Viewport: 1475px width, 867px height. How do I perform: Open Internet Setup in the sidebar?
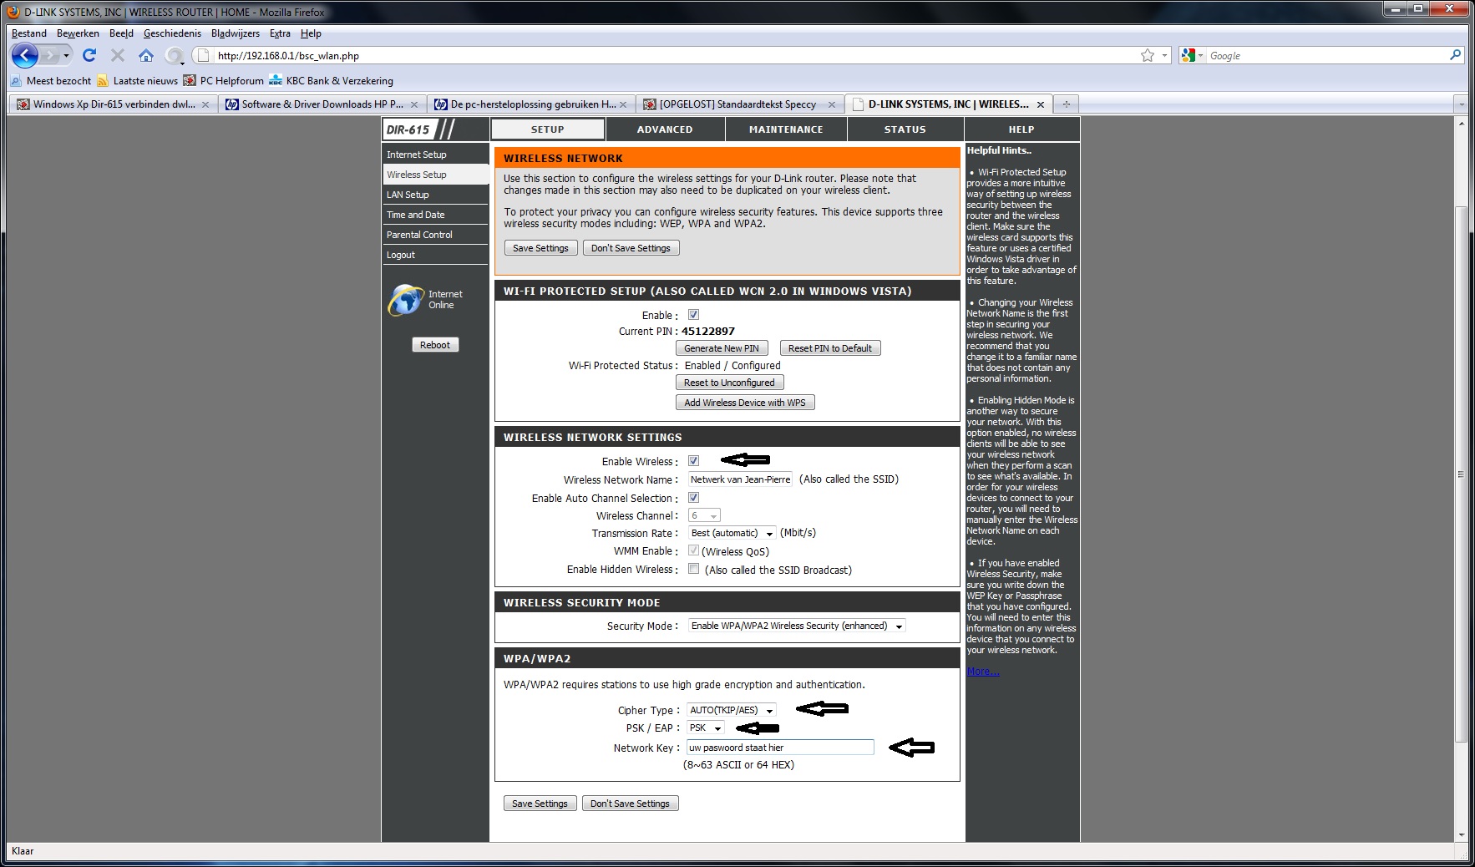[435, 155]
